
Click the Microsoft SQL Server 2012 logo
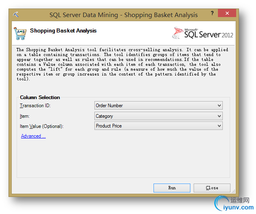pos(203,33)
